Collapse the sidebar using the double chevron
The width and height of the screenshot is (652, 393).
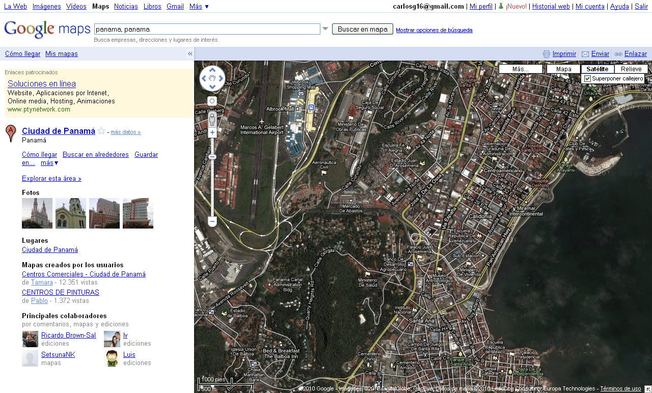pos(189,53)
